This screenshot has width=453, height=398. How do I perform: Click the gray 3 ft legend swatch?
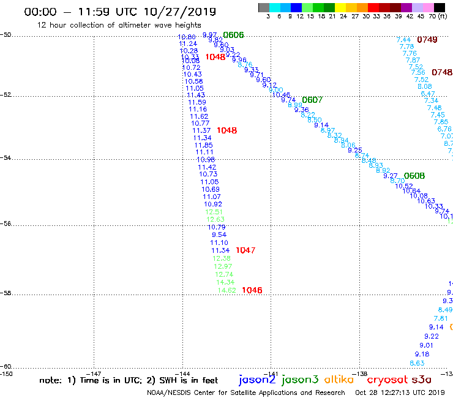264,7
